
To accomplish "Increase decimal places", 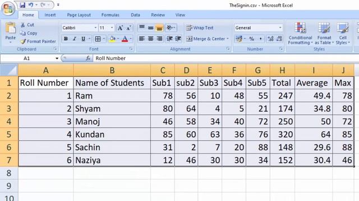I will coord(270,39).
